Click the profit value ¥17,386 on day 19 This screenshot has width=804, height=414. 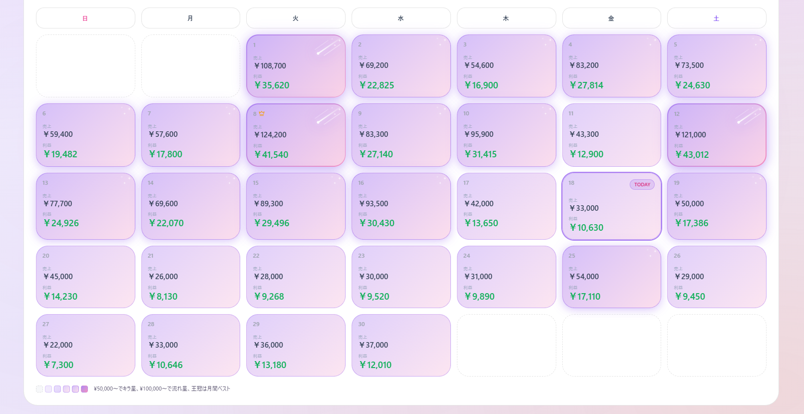692,223
